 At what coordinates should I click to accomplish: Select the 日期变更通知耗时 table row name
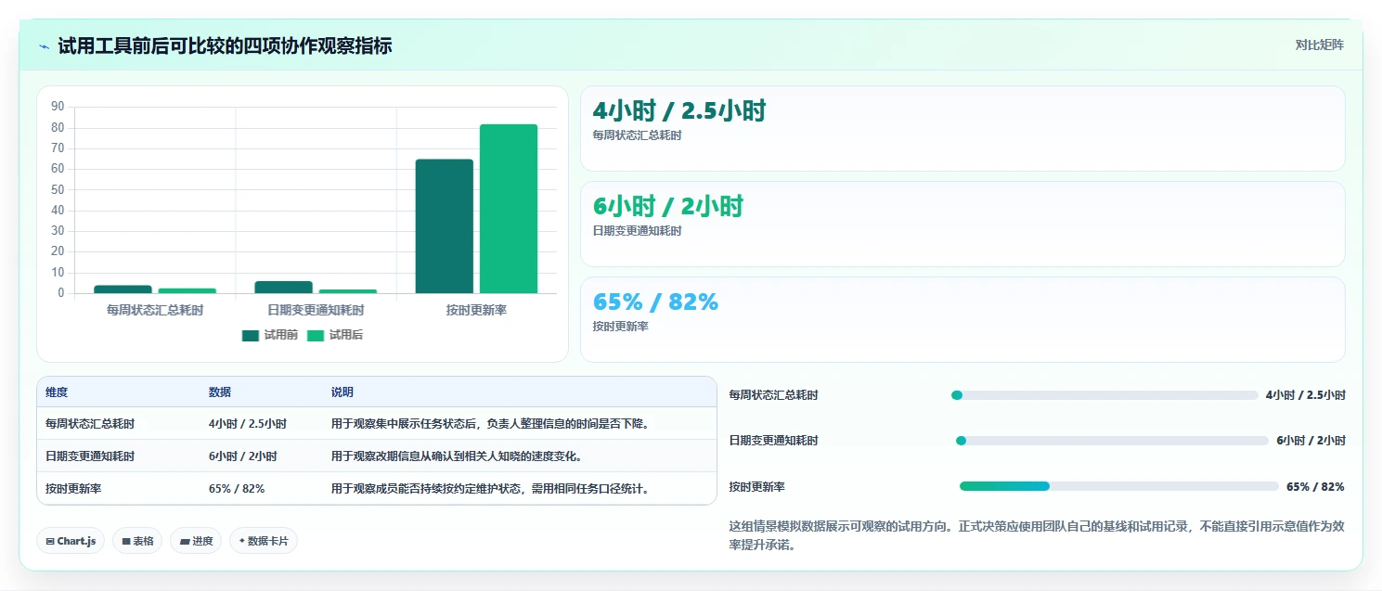[90, 456]
